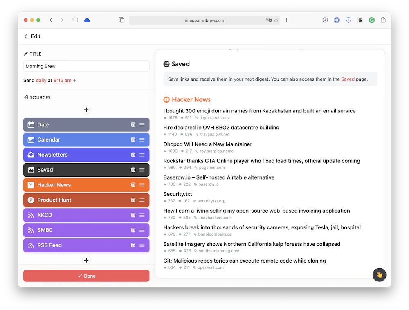The height and width of the screenshot is (310, 409).
Task: Open the Security.txt article headline
Action: point(178,194)
